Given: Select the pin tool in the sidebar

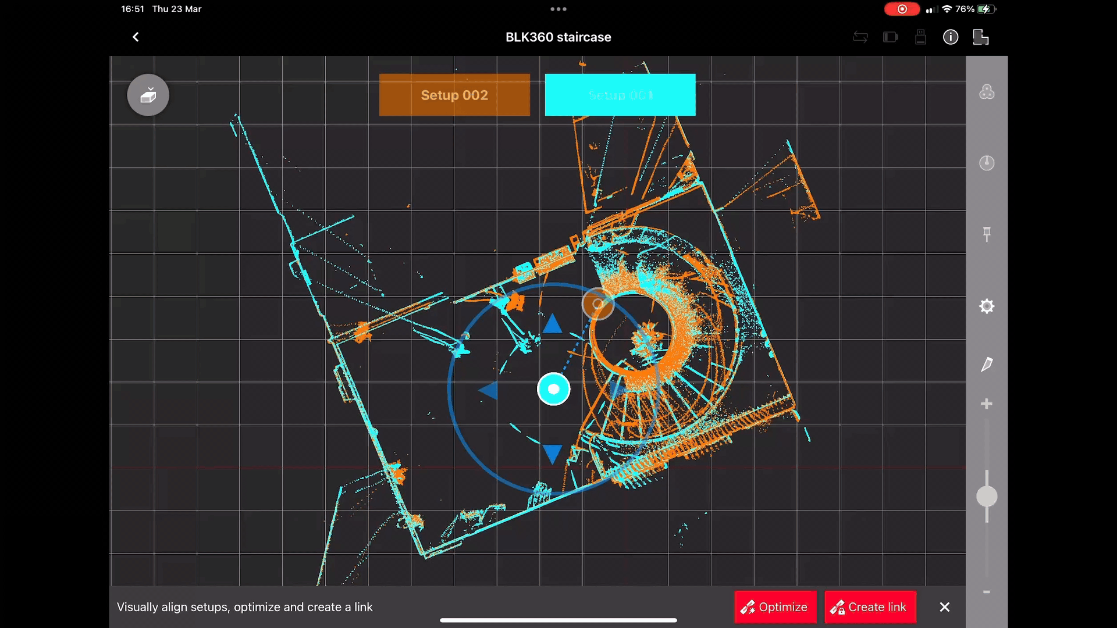Looking at the screenshot, I should pos(986,234).
